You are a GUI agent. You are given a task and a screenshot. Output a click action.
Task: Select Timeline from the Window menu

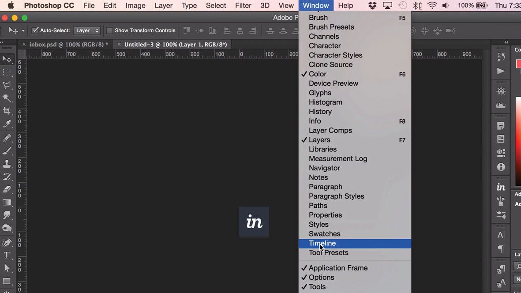click(322, 243)
